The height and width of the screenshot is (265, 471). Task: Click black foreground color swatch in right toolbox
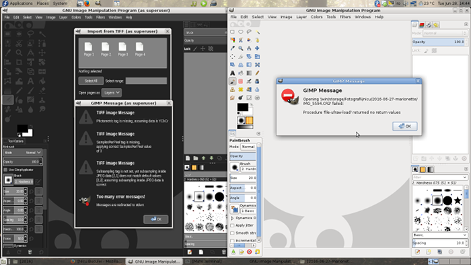point(243,107)
